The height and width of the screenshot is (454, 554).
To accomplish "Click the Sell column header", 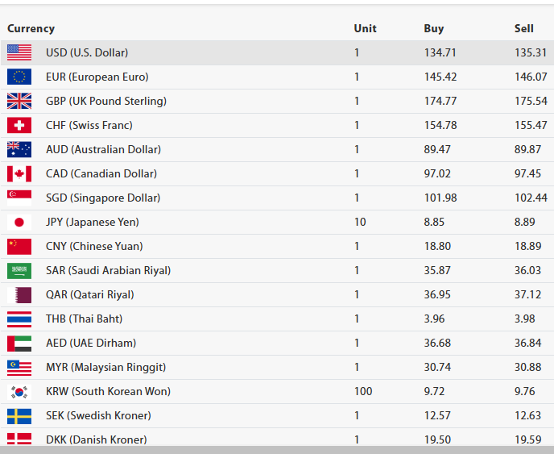I will [523, 28].
